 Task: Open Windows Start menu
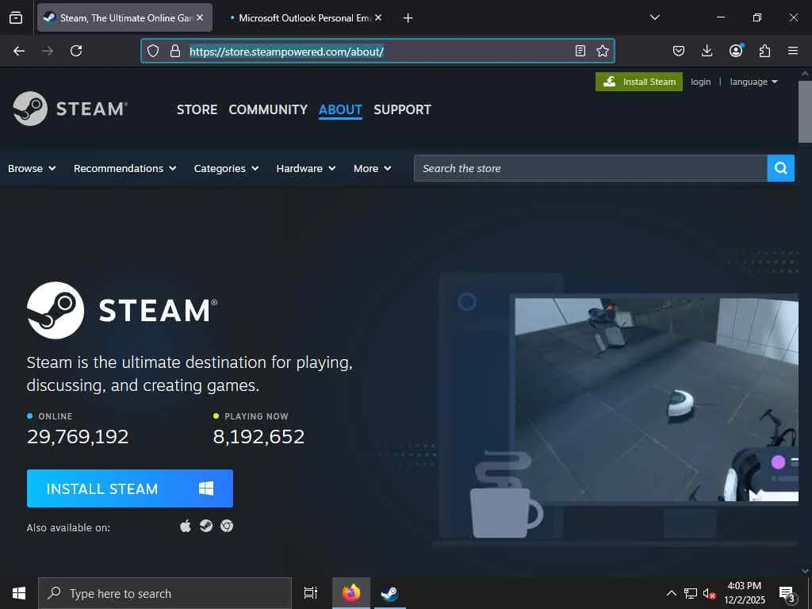(x=19, y=593)
